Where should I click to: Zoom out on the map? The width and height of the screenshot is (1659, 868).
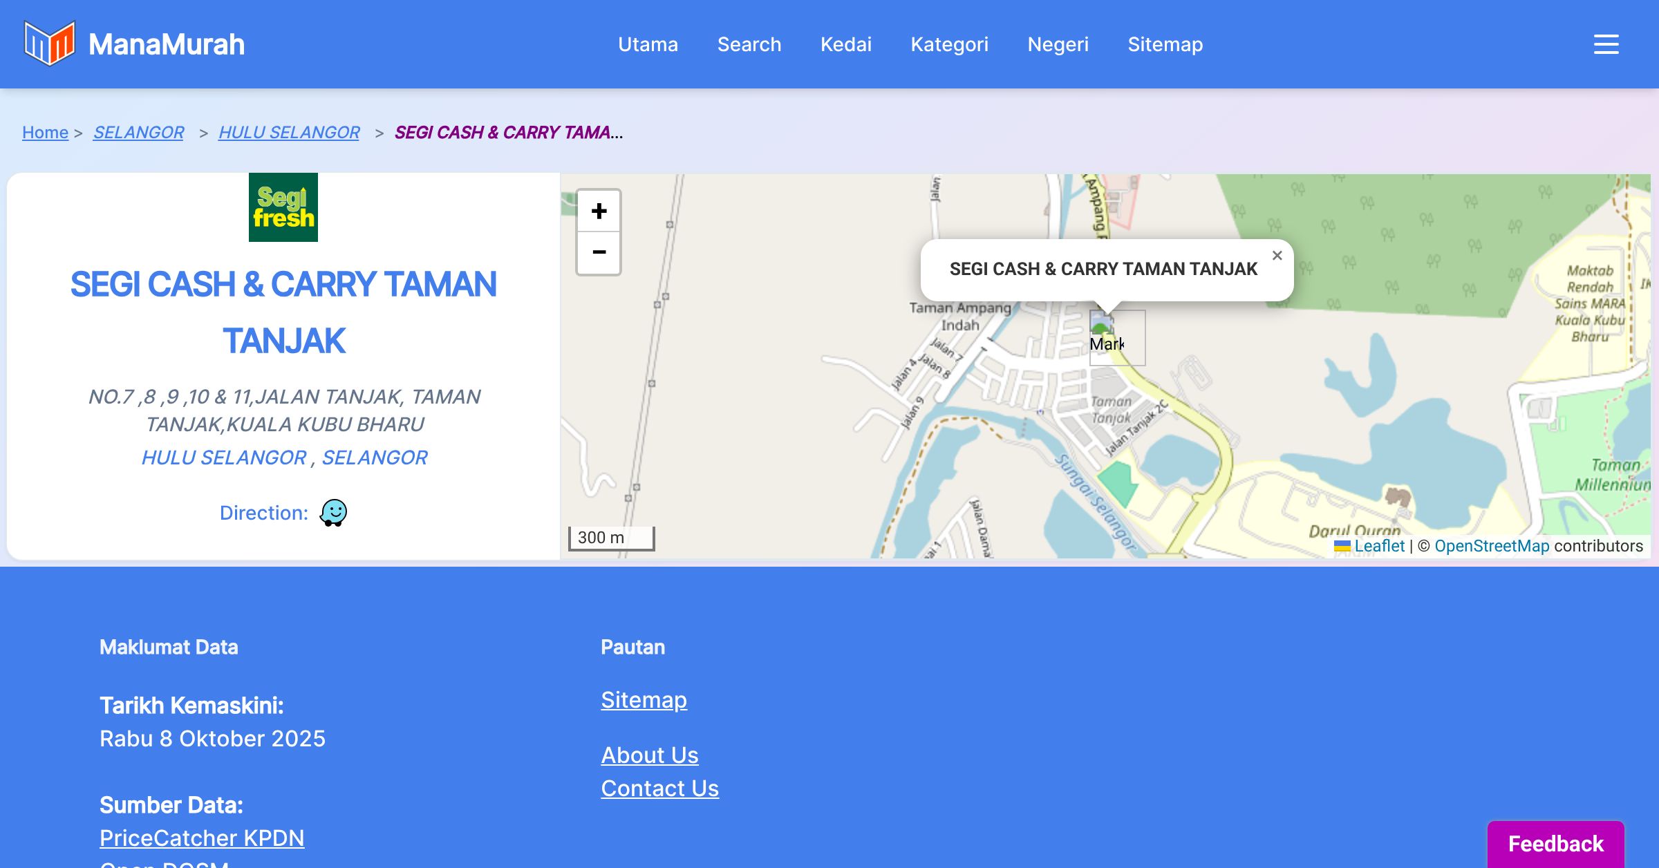[599, 253]
